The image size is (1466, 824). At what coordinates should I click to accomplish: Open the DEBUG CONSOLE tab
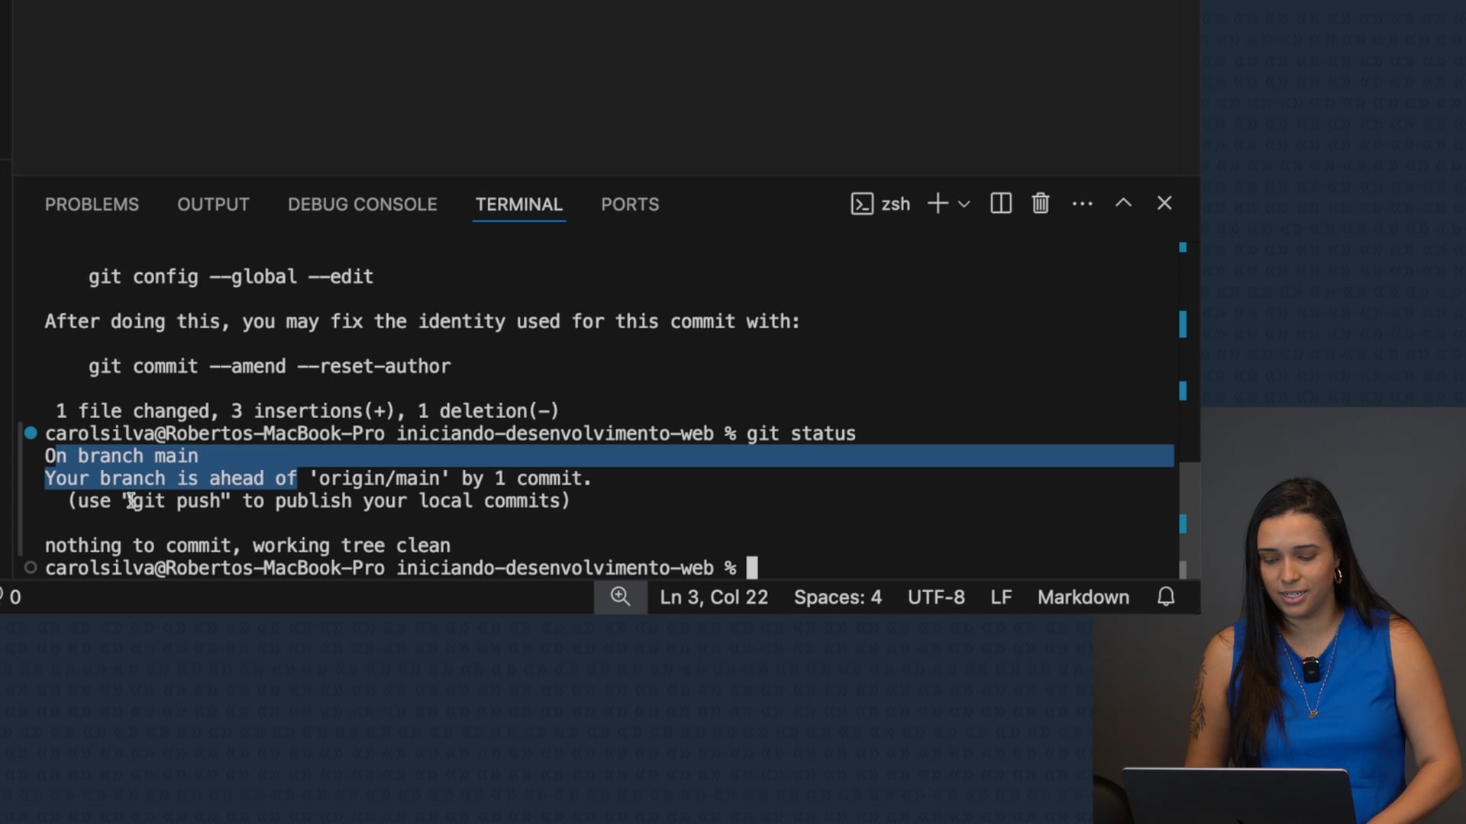pyautogui.click(x=362, y=204)
